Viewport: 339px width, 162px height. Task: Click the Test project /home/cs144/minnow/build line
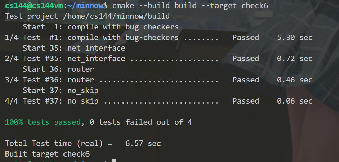click(87, 16)
